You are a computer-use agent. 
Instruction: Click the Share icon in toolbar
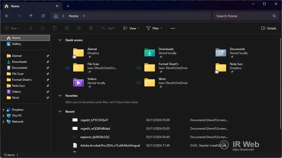click(x=79, y=28)
